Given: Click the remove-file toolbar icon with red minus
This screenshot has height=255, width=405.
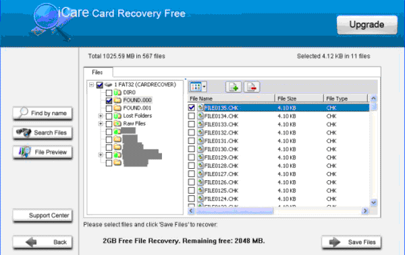Looking at the screenshot, I should [x=252, y=87].
